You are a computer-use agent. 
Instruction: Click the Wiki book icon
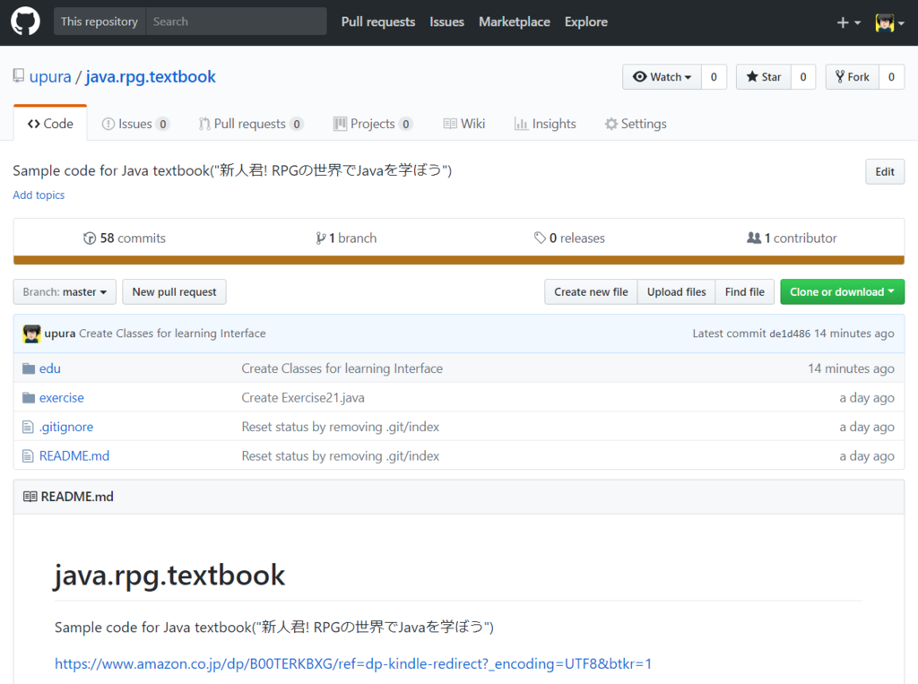(x=450, y=124)
